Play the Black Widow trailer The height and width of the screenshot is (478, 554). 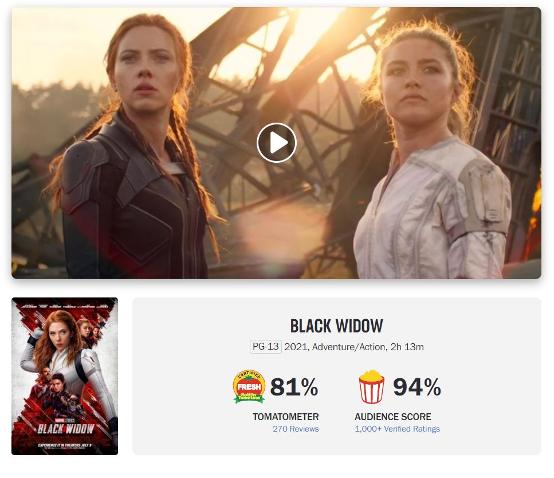pos(276,143)
